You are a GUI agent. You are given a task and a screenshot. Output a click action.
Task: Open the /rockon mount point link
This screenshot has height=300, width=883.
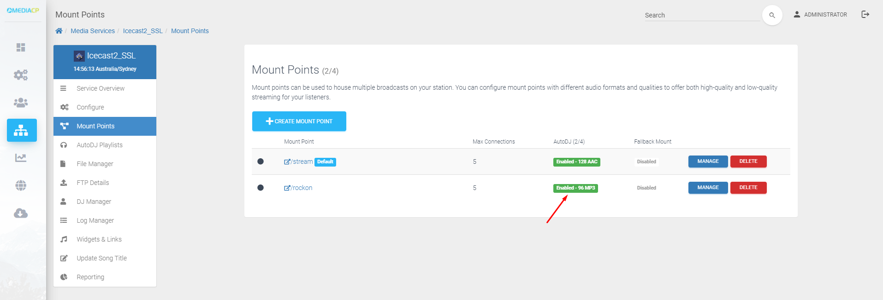[x=302, y=188]
